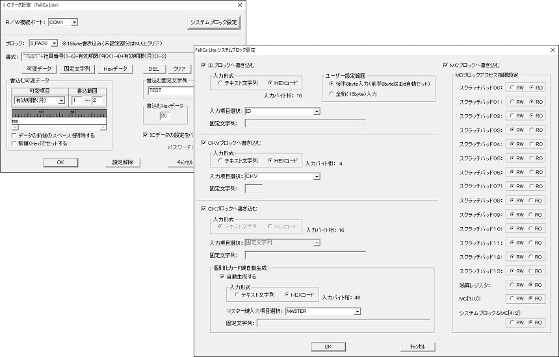Screen dimensions: 559x357
Task: Toggle the ICデータの設定 checkbox
Action: coord(146,135)
